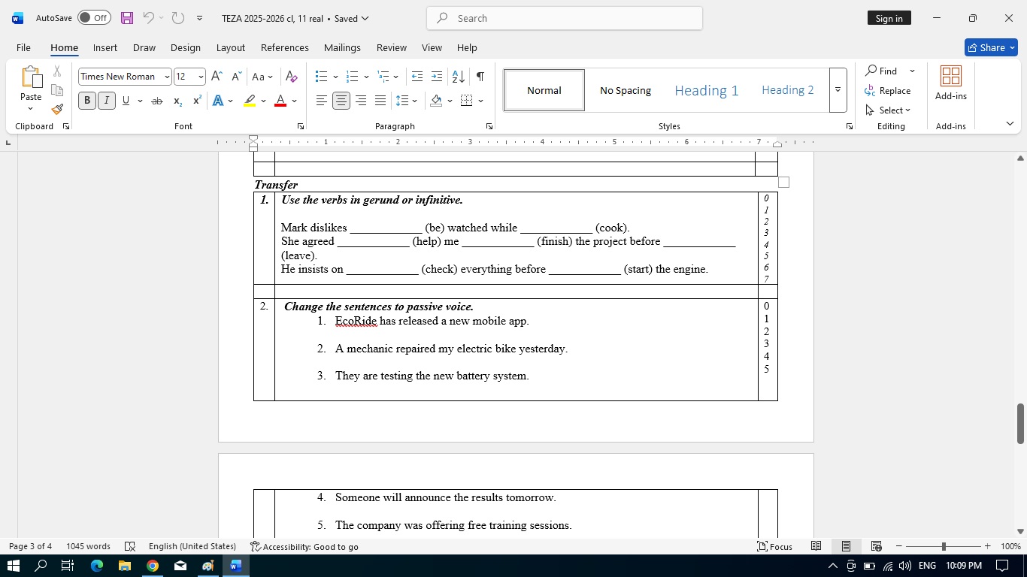This screenshot has width=1027, height=577.
Task: Click the Sort icon in Paragraph group
Action: tap(458, 77)
